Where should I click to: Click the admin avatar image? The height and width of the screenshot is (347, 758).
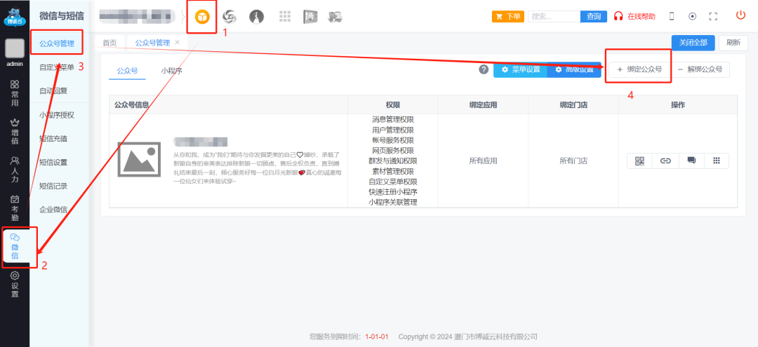tap(15, 49)
